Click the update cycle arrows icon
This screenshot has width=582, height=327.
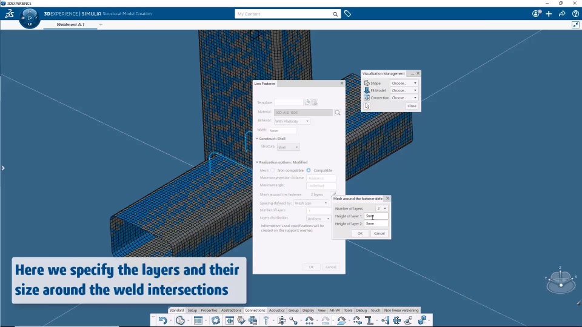[x=216, y=320]
